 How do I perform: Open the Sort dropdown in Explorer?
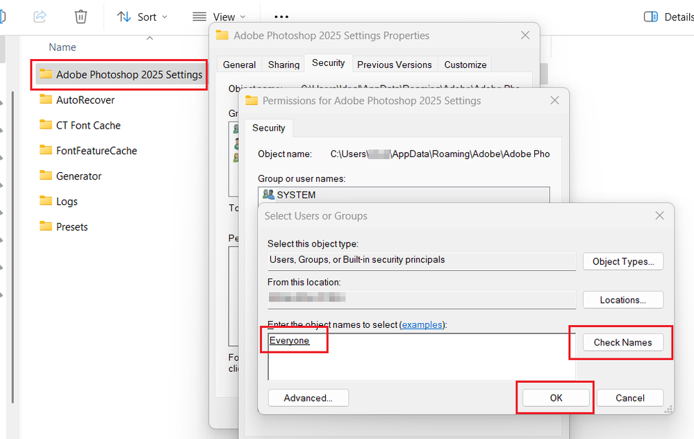tap(142, 17)
